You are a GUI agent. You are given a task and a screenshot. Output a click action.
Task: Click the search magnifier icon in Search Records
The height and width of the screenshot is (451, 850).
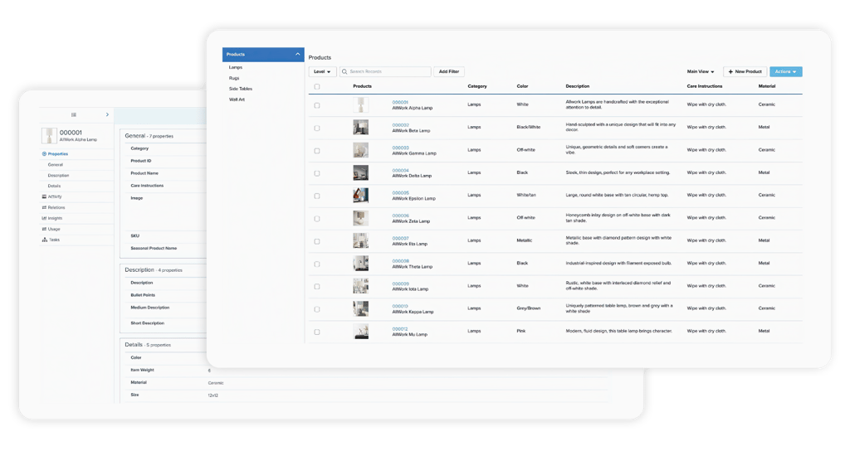tap(344, 71)
